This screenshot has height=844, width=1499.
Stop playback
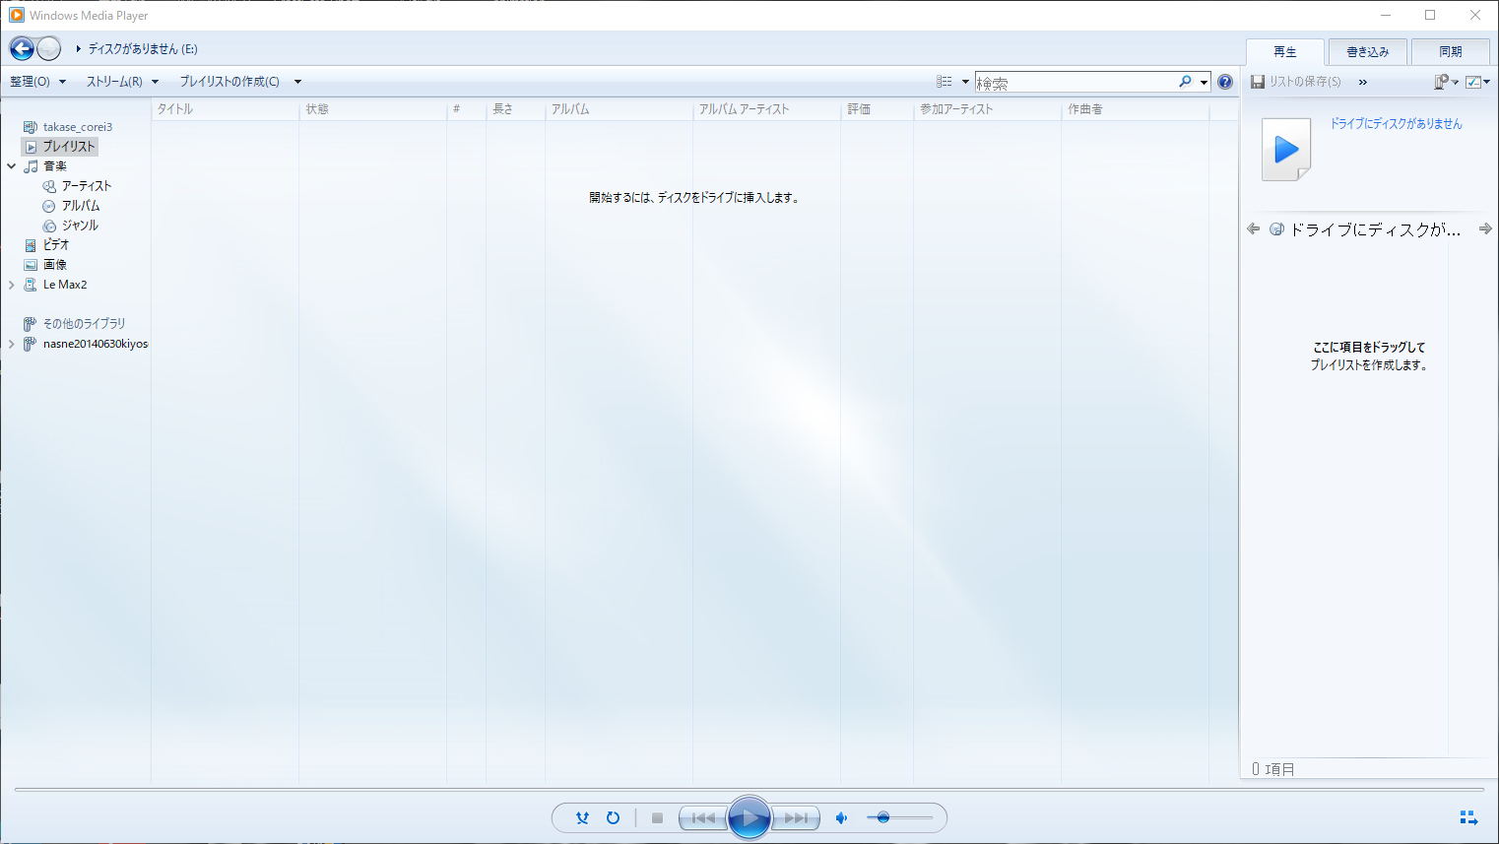pos(657,817)
